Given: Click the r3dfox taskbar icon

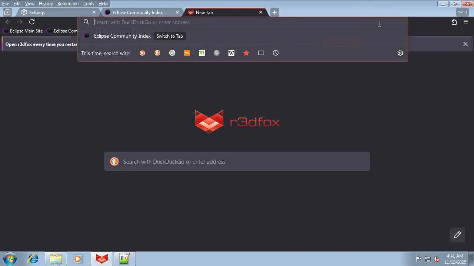Looking at the screenshot, I should (x=102, y=259).
